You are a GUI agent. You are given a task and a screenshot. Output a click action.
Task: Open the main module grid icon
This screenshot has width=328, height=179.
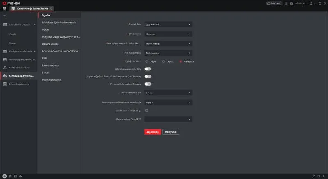(x=5, y=9)
